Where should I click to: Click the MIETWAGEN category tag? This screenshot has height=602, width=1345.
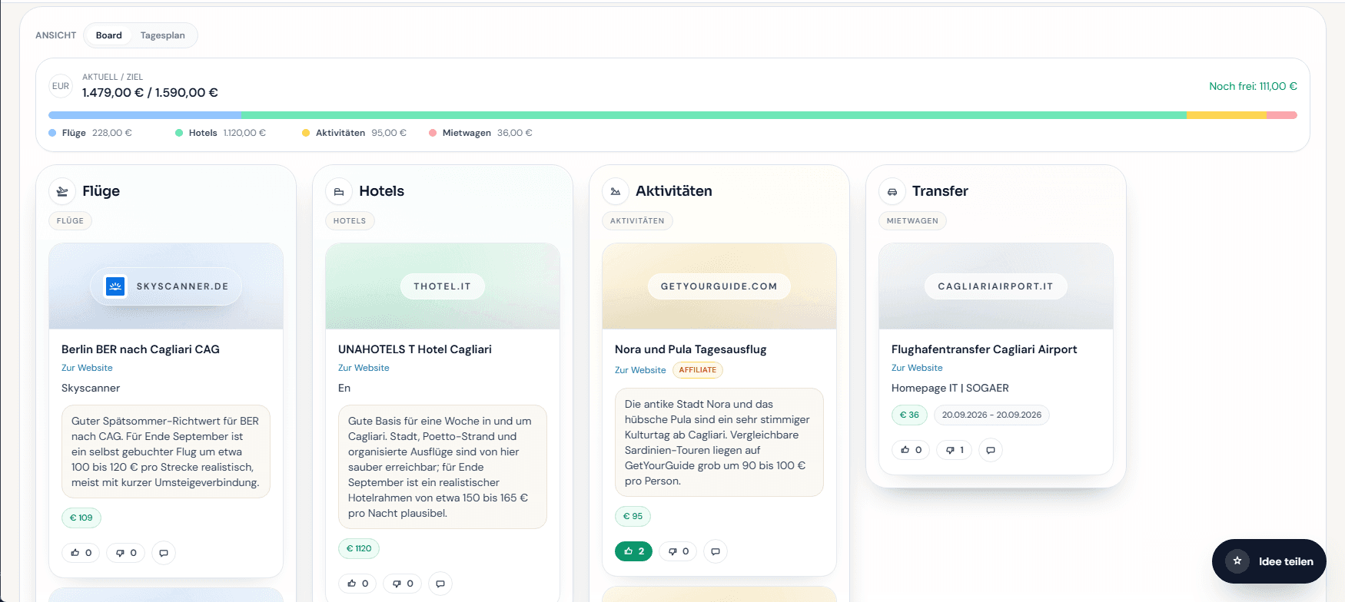(x=912, y=221)
